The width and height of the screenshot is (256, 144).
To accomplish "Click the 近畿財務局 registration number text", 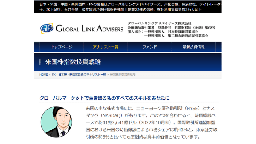I will (195, 27).
